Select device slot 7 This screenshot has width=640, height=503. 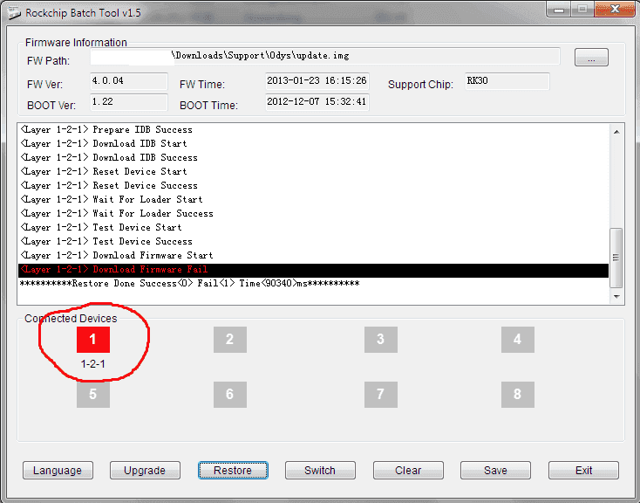click(380, 395)
